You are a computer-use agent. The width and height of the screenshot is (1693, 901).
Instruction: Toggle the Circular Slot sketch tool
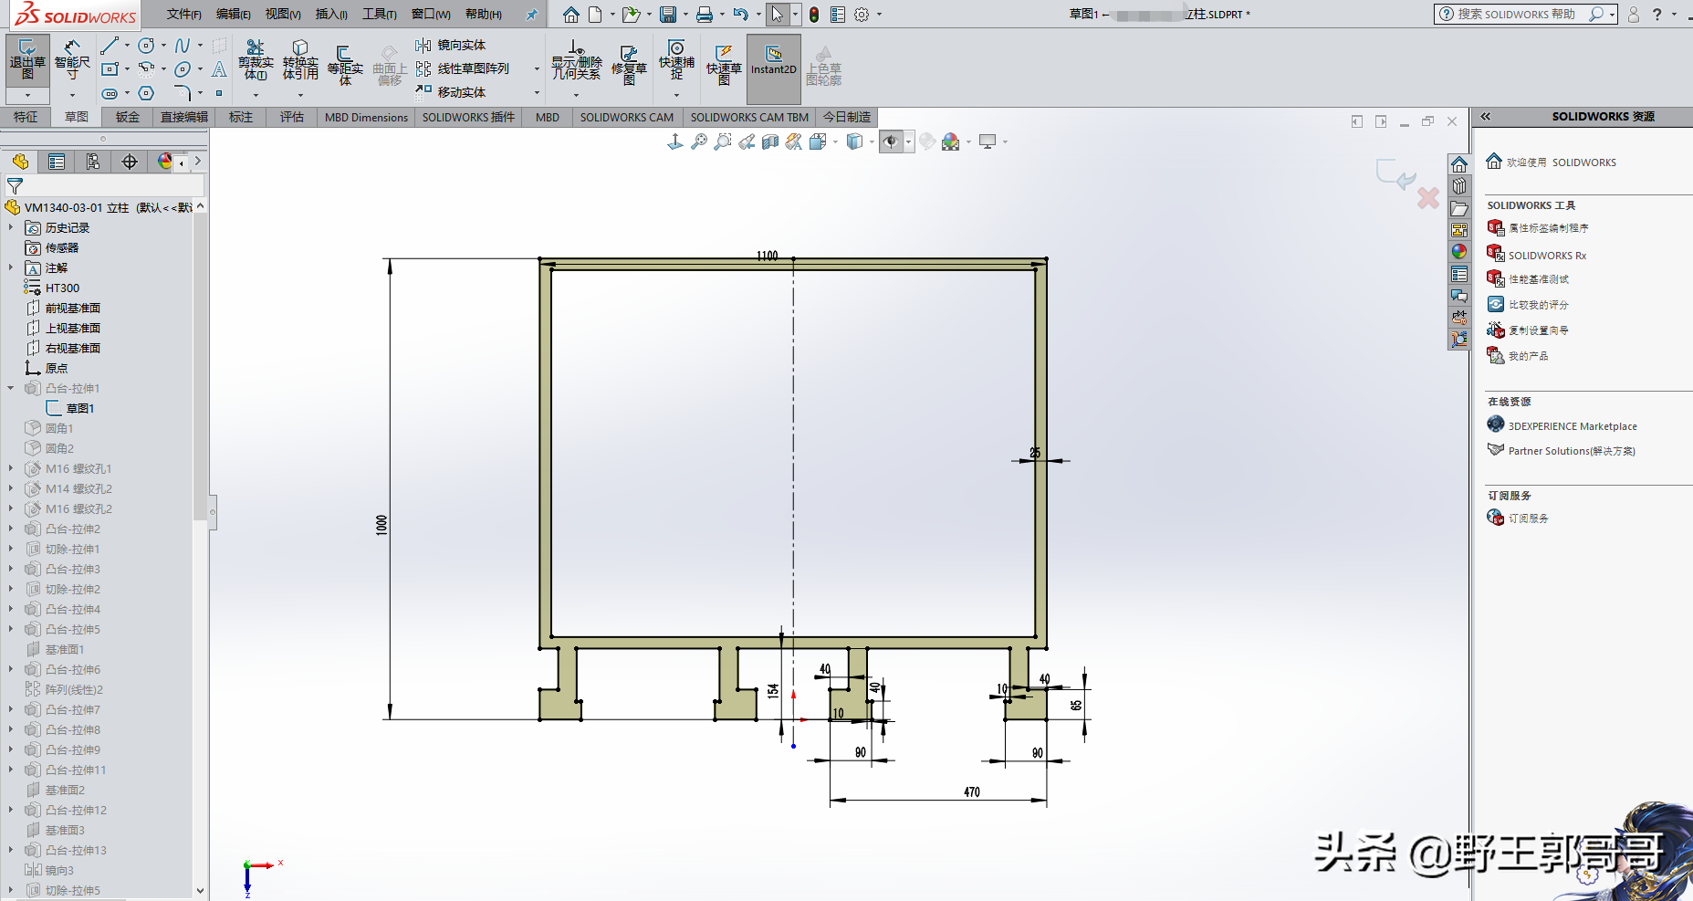(110, 93)
